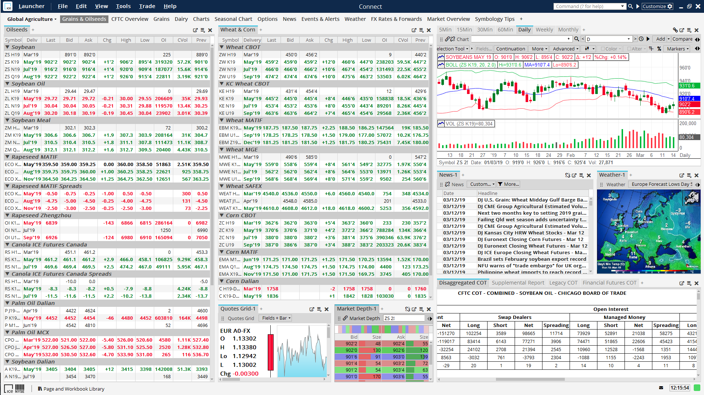
Task: Click the COT table horizontal scrollbar
Action: 530,379
